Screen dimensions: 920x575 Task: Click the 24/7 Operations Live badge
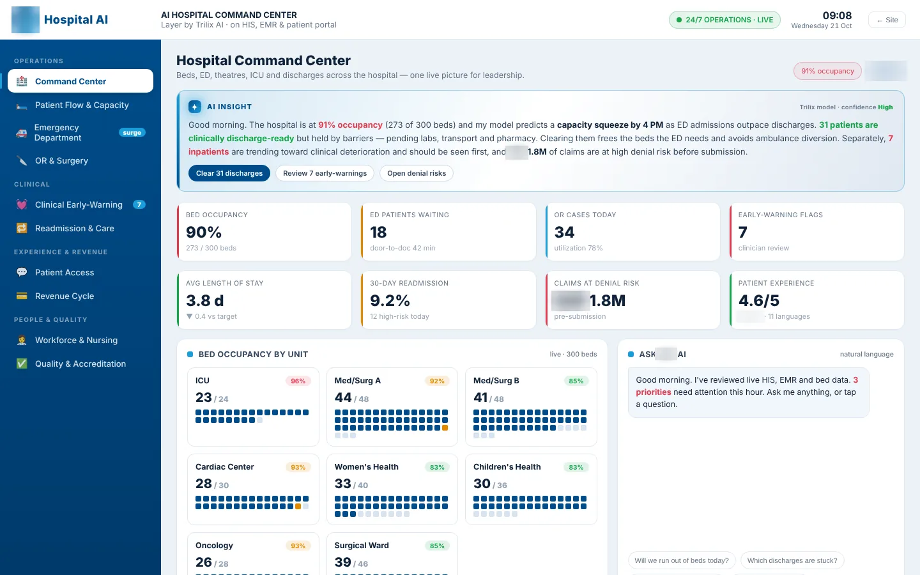click(x=724, y=20)
